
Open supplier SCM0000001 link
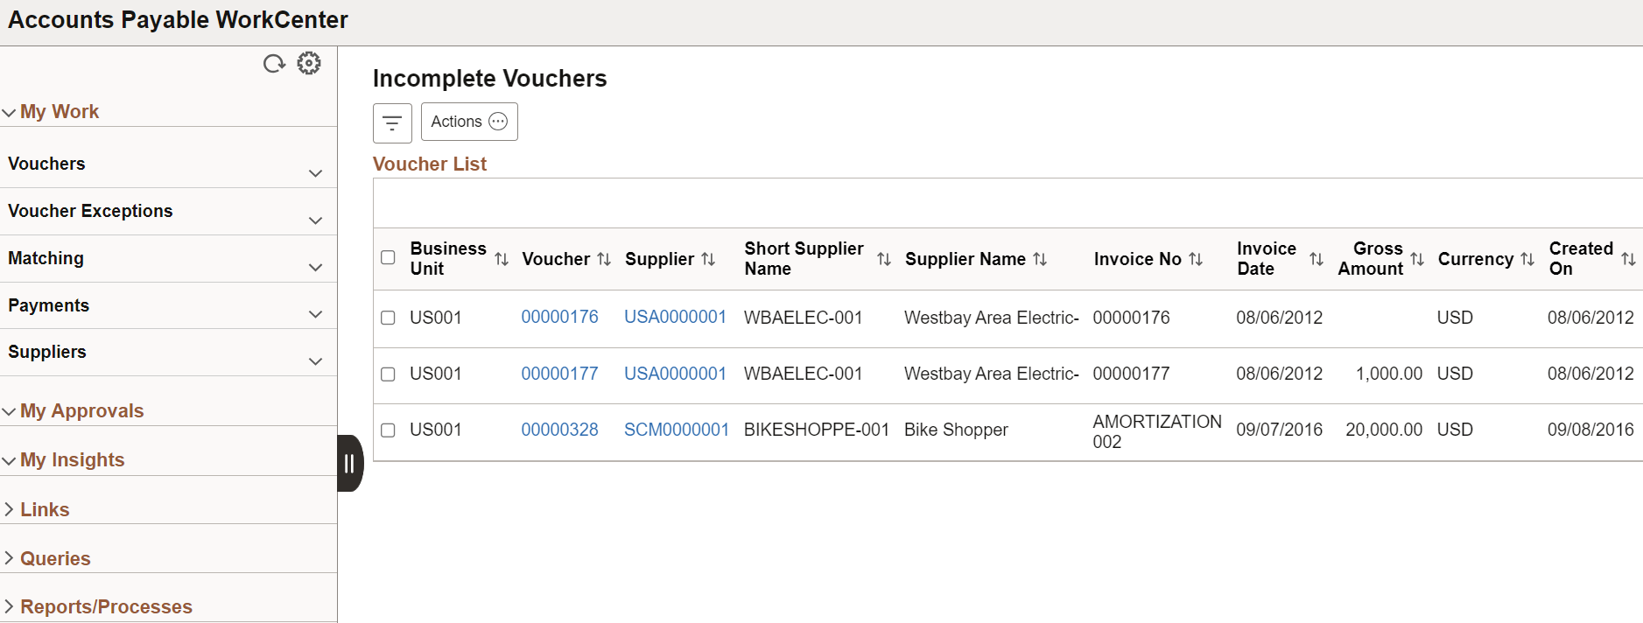(677, 430)
